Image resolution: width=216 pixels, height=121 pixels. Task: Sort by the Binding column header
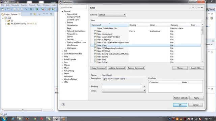point(139,25)
